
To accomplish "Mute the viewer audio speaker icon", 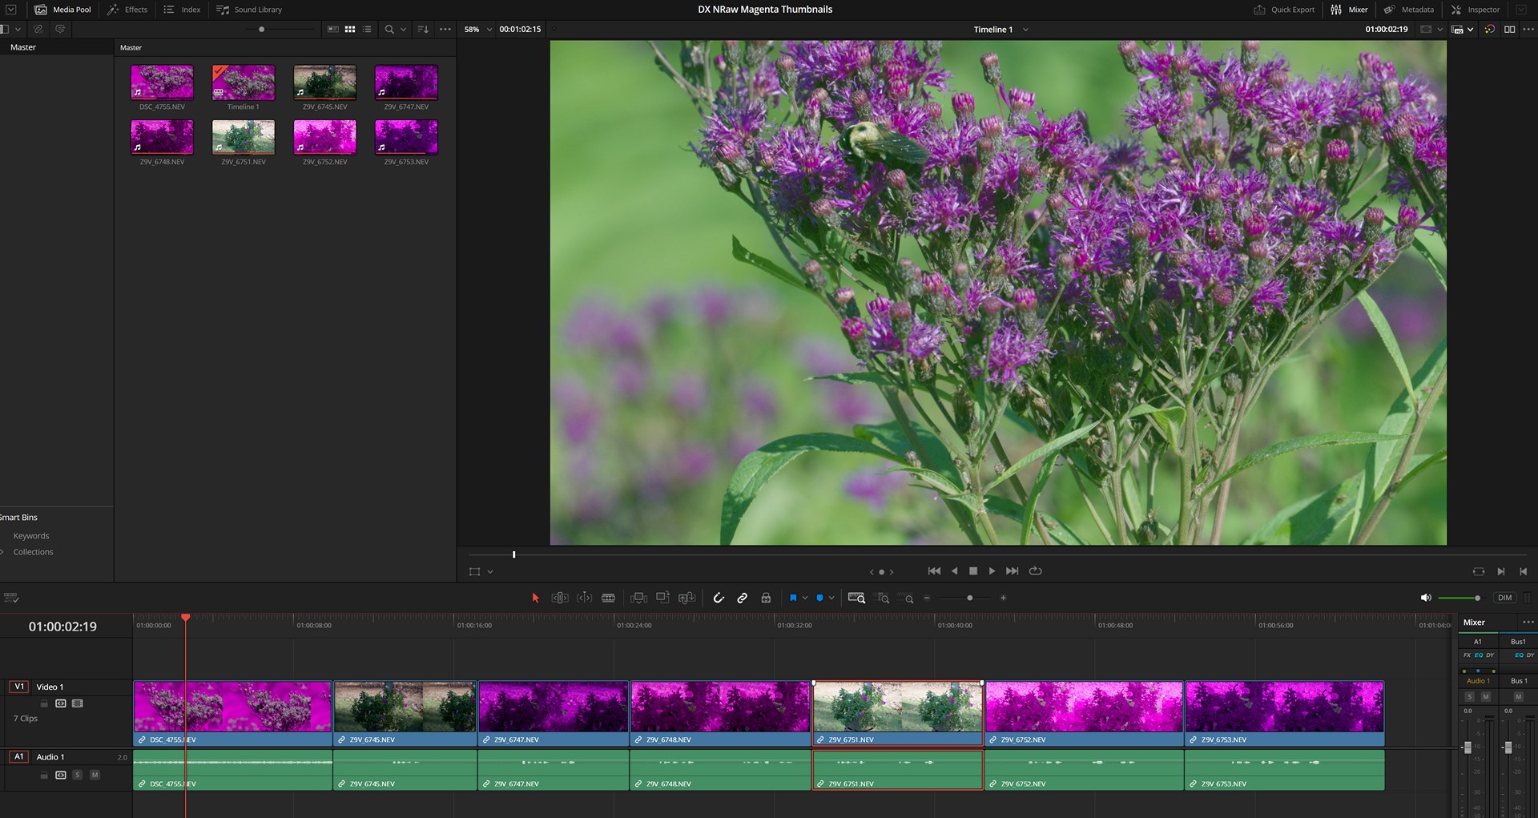I will click(x=1425, y=598).
